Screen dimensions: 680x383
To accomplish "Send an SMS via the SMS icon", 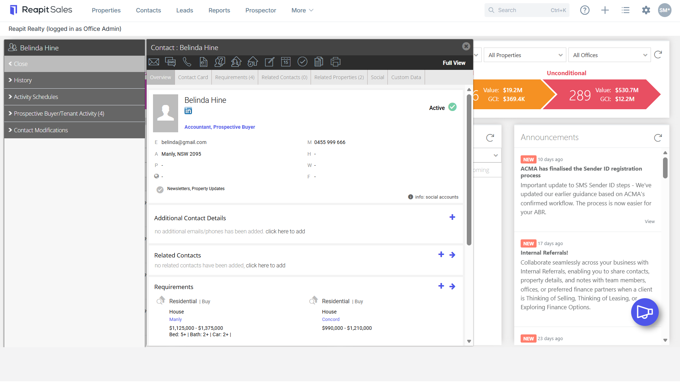I will tap(170, 62).
